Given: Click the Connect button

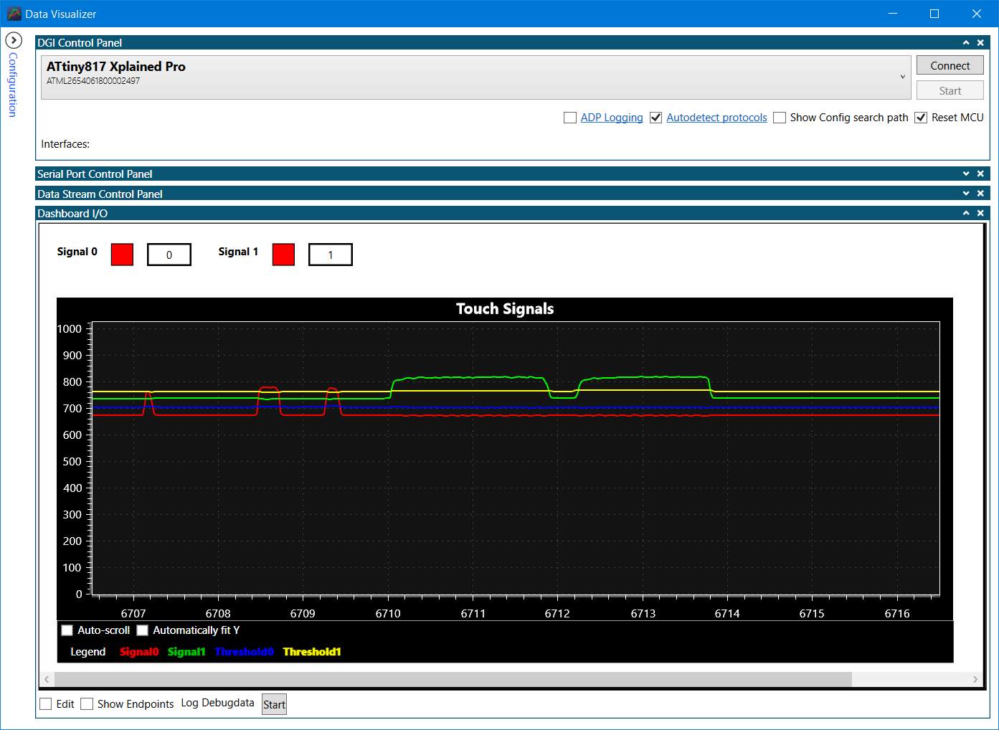Looking at the screenshot, I should [950, 65].
